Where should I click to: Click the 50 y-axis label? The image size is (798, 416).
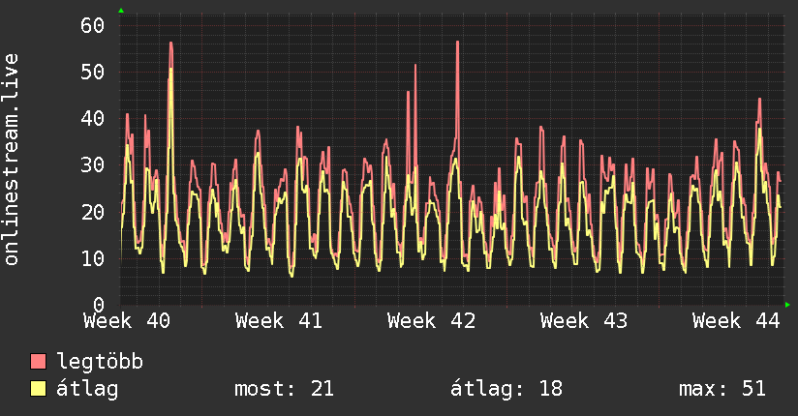tap(93, 72)
